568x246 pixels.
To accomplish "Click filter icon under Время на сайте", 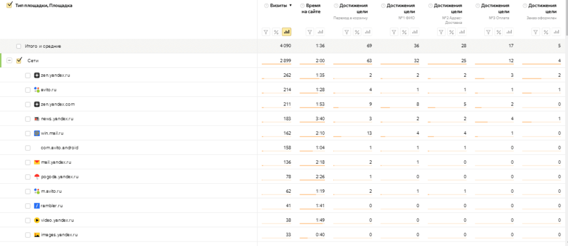I will (x=309, y=32).
